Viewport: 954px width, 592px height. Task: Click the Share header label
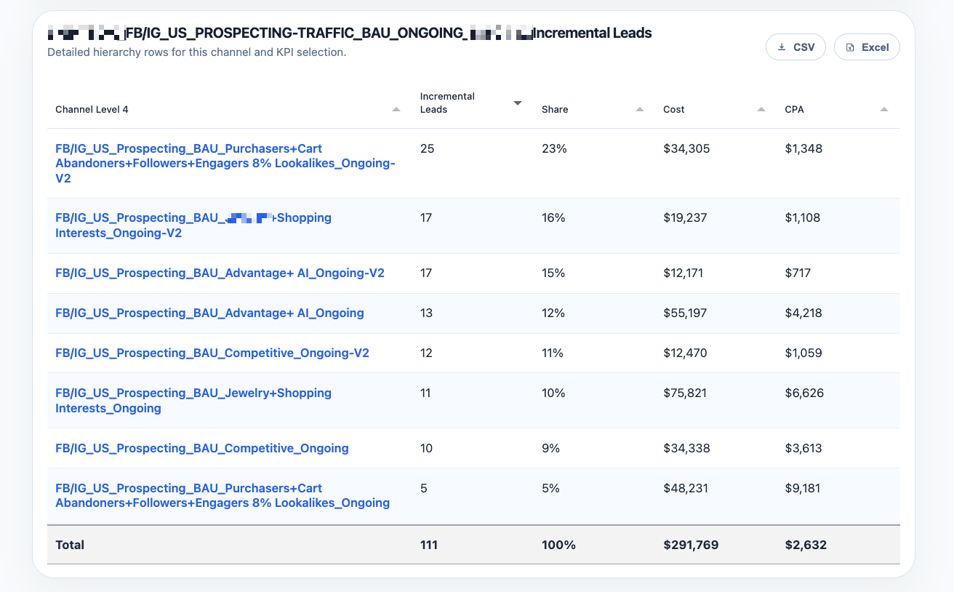pyautogui.click(x=555, y=110)
